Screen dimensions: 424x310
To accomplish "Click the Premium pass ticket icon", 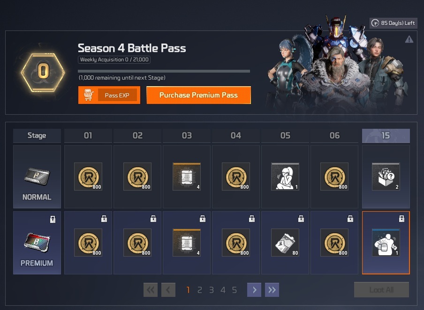I will point(37,242).
